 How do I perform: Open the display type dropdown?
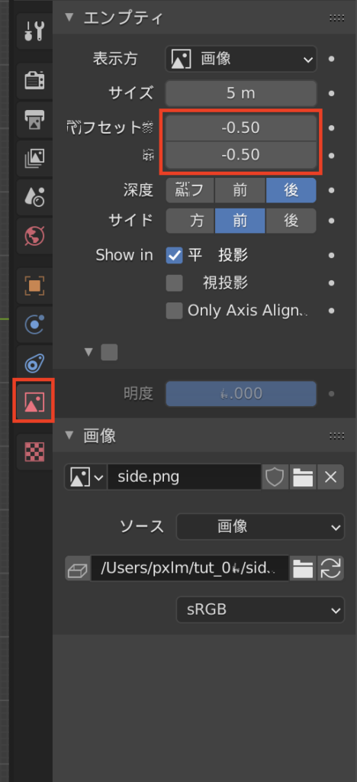tap(241, 60)
